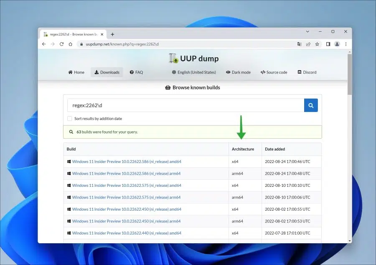Open build 22622.450 arm64 link
The height and width of the screenshot is (265, 376).
(126, 221)
